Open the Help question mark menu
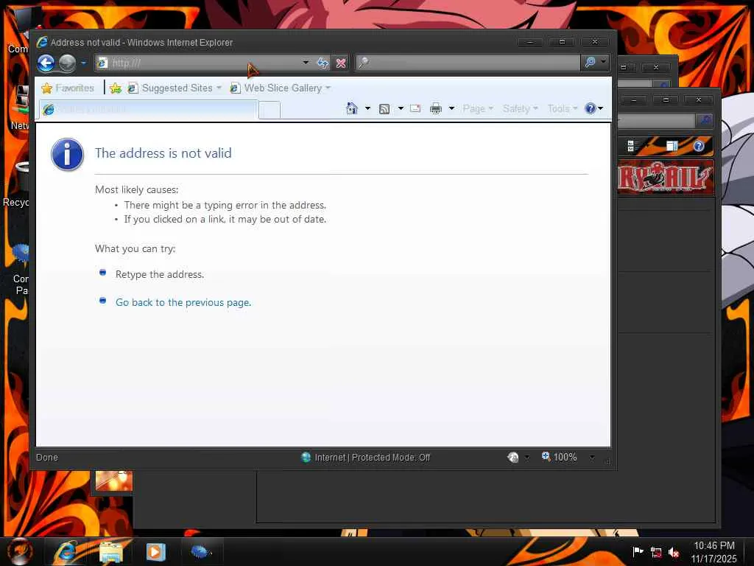 click(593, 109)
